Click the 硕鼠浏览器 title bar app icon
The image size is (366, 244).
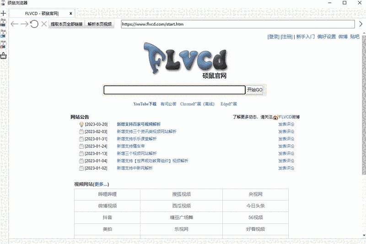click(x=3, y=3)
